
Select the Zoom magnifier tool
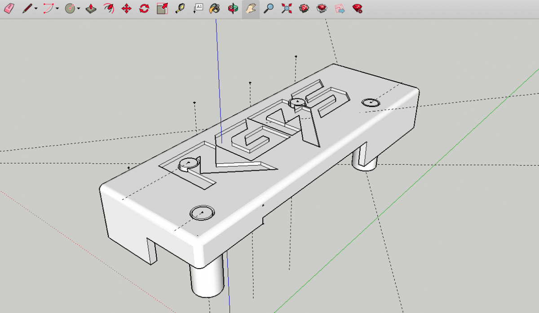click(x=269, y=8)
